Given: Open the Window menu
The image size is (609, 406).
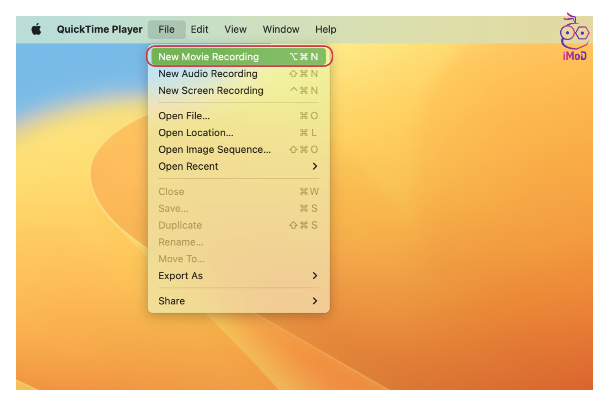Looking at the screenshot, I should pyautogui.click(x=281, y=29).
